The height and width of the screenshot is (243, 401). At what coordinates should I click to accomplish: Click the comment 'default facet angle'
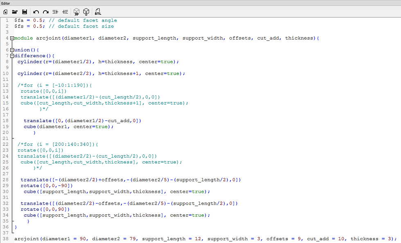click(x=87, y=20)
